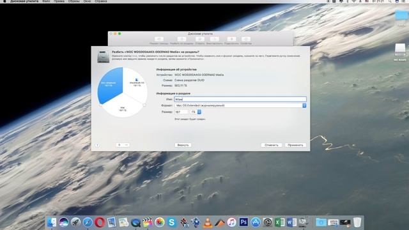Click the Применить (Apply) button
Viewport: 409px width, 230px height.
(295, 145)
